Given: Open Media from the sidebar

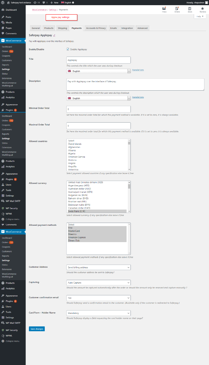Looking at the screenshot, I should 9,23.
